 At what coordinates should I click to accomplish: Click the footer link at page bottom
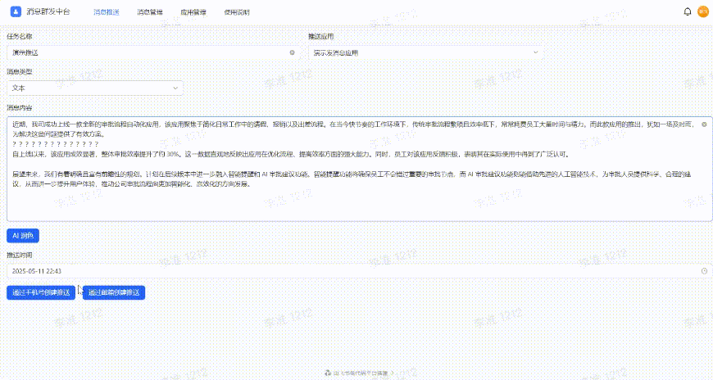[361, 373]
